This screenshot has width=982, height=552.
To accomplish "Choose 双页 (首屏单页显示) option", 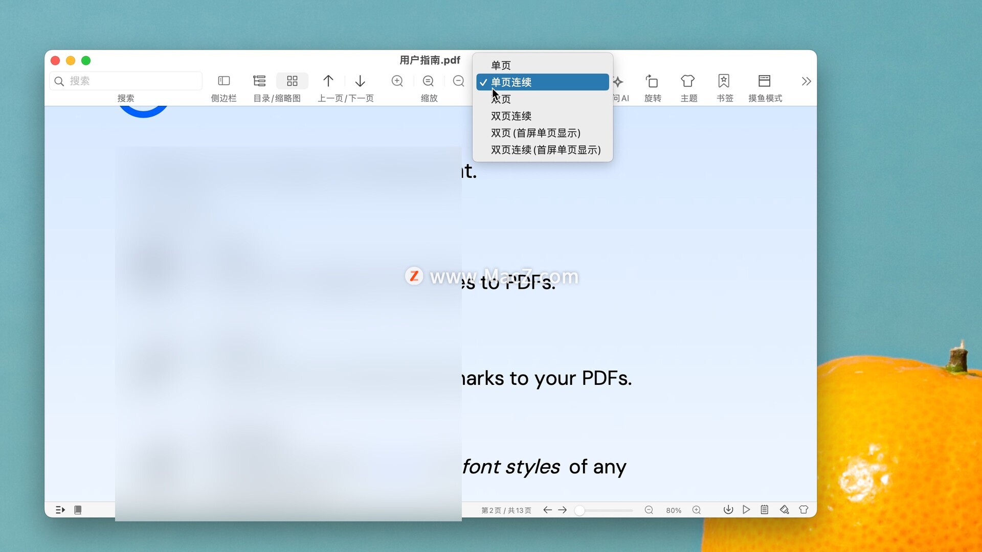I will tap(543, 133).
